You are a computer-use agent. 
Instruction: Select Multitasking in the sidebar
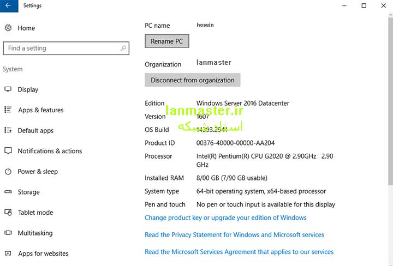35,233
